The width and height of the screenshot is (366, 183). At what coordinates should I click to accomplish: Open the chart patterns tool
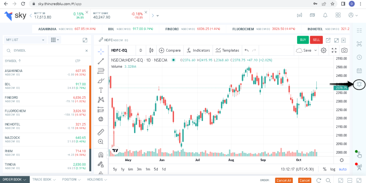(x=101, y=100)
